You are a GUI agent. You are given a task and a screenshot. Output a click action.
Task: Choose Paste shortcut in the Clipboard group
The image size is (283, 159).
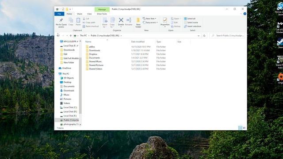coord(91,26)
